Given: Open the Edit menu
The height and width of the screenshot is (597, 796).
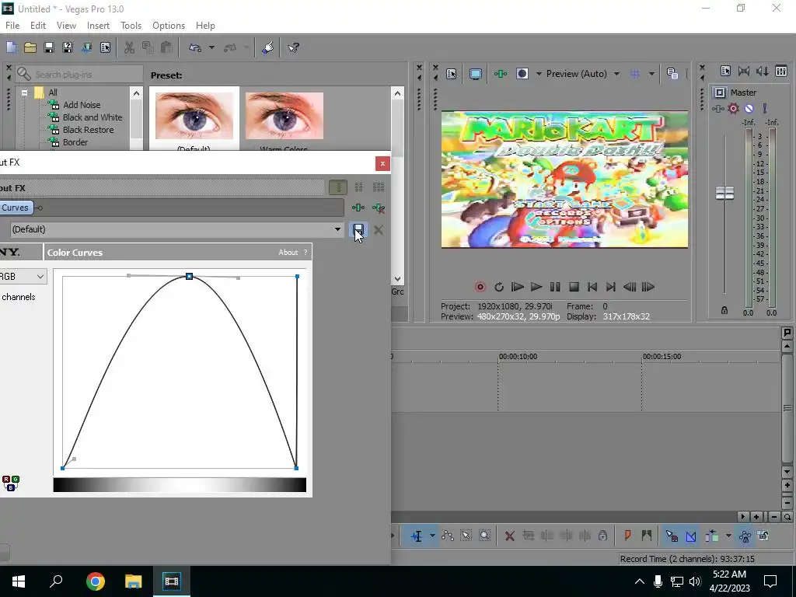Looking at the screenshot, I should pos(38,26).
